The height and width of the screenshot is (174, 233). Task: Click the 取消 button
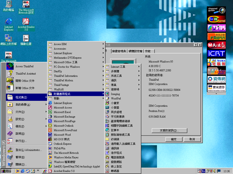pos(192,139)
